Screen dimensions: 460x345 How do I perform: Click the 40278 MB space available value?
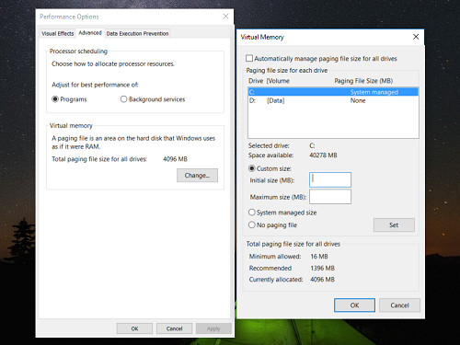(x=323, y=155)
